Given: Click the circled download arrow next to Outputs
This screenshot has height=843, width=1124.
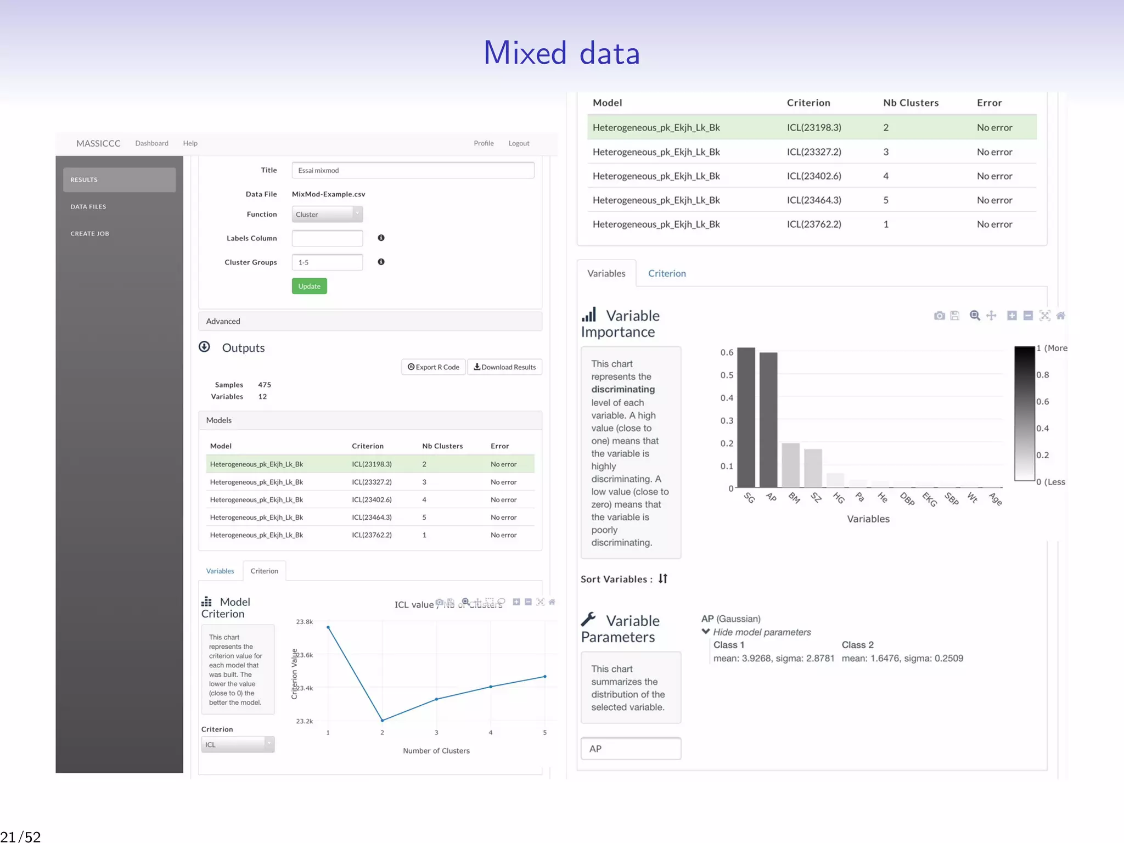Looking at the screenshot, I should [204, 347].
